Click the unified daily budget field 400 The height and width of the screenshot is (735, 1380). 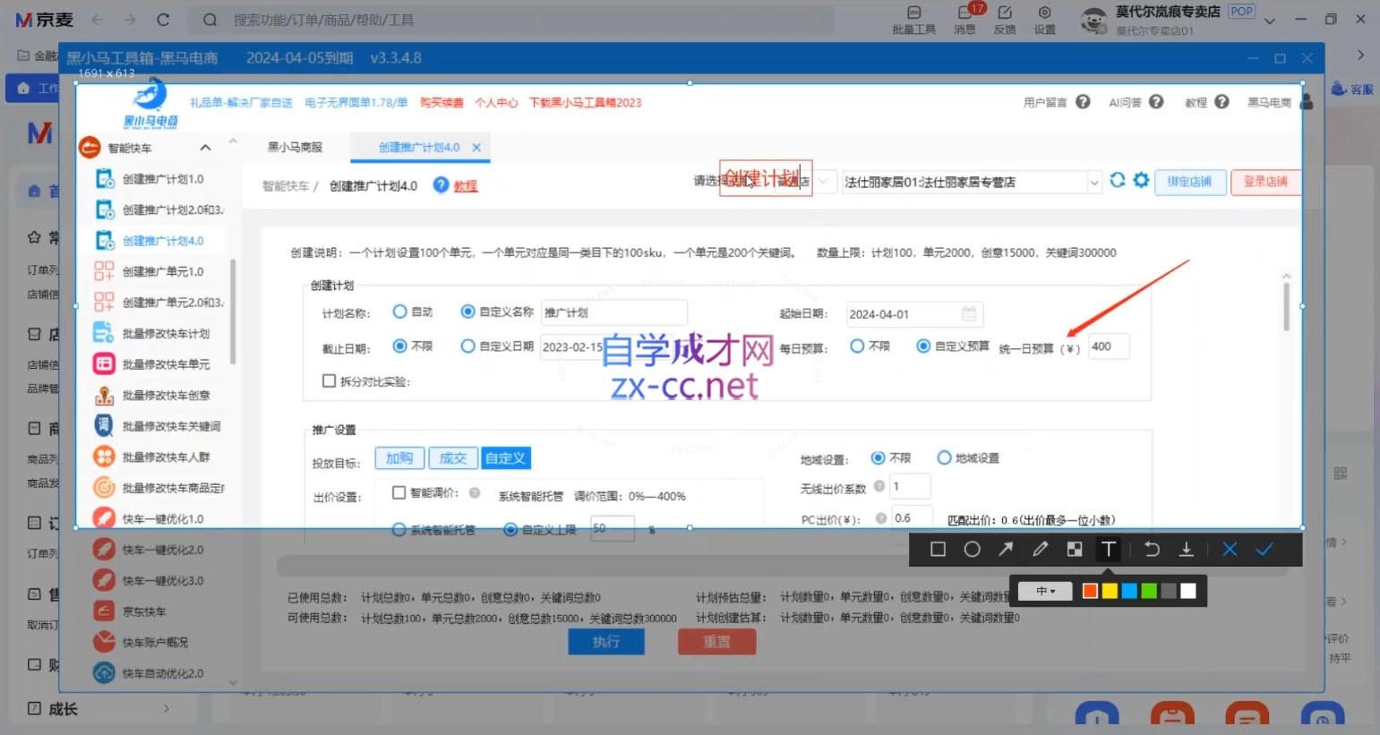(x=1109, y=346)
